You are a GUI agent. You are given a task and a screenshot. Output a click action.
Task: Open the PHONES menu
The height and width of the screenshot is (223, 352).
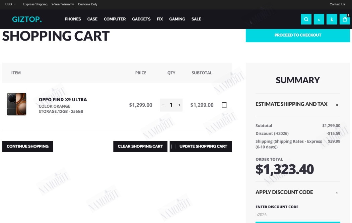(73, 19)
